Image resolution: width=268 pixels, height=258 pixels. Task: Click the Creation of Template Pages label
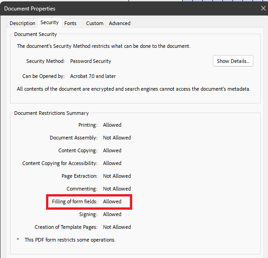point(66,227)
